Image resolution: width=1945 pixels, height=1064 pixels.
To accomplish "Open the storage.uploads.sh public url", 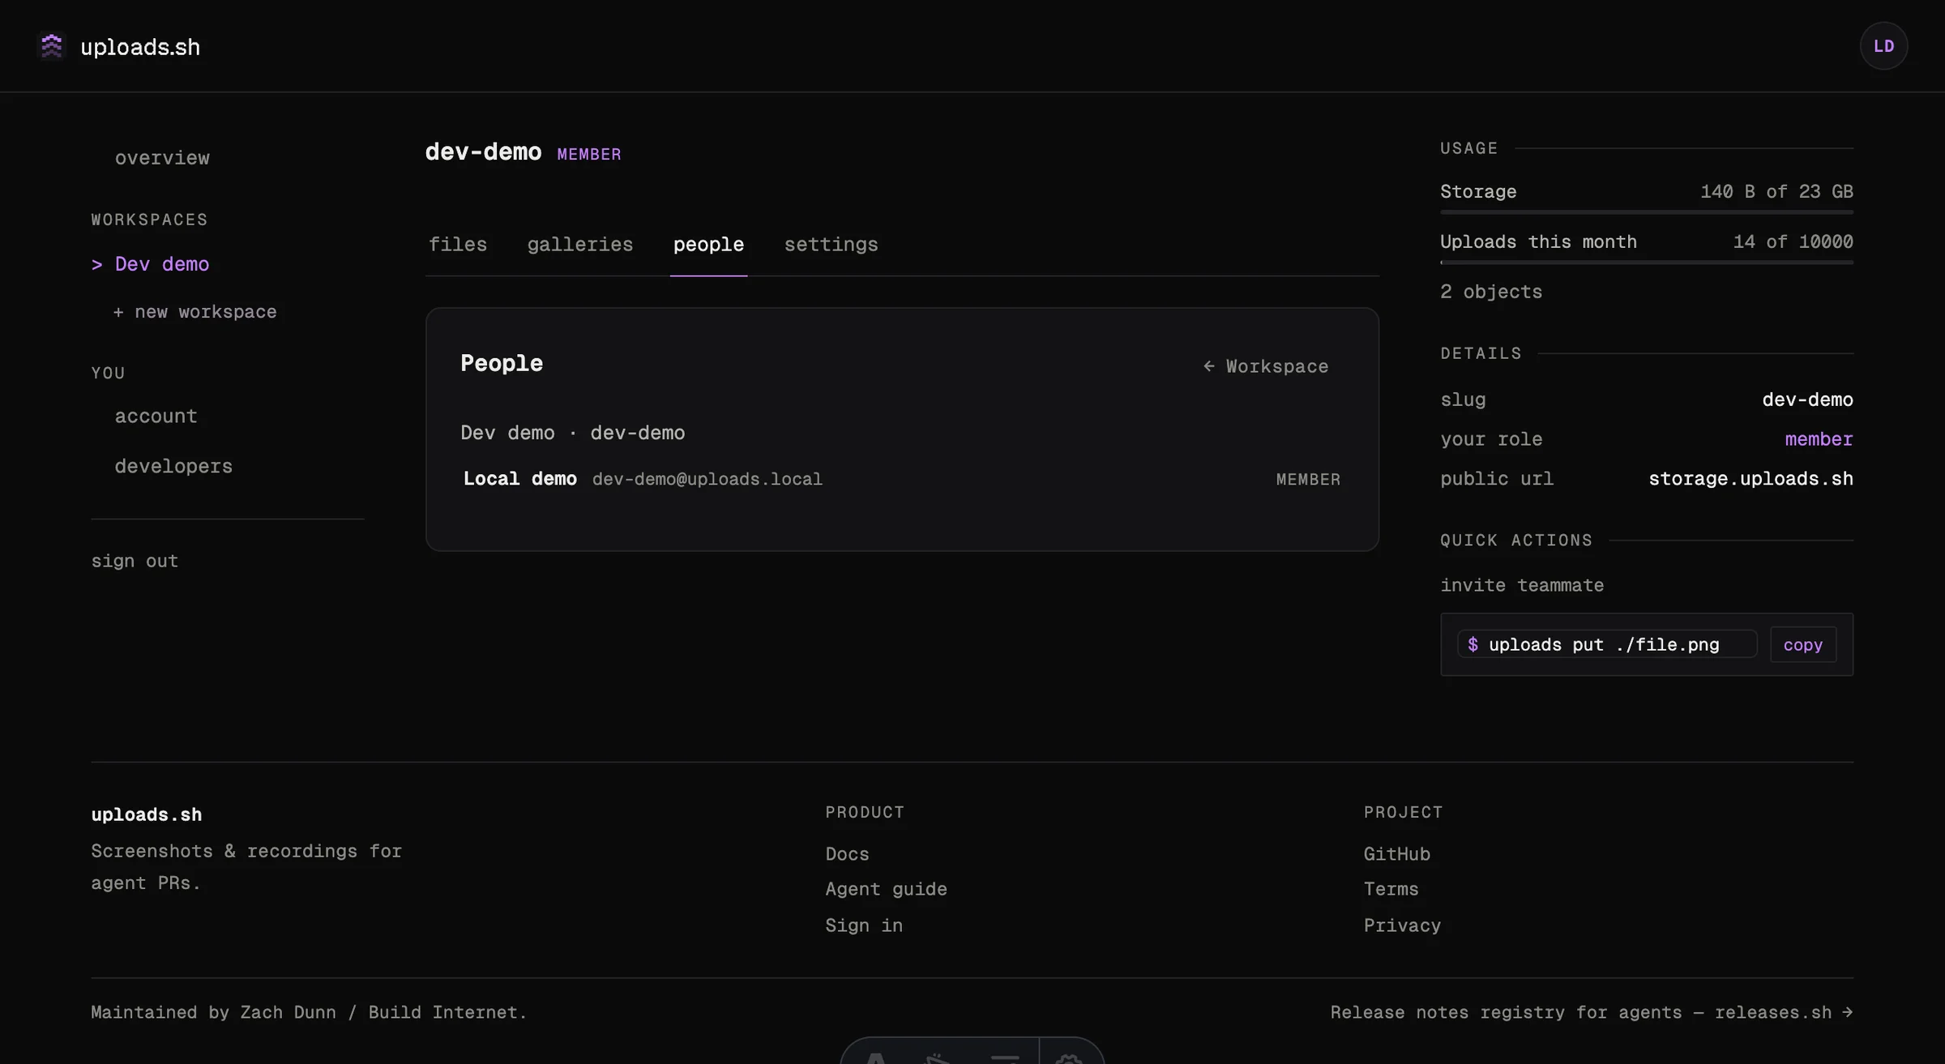I will [x=1750, y=479].
